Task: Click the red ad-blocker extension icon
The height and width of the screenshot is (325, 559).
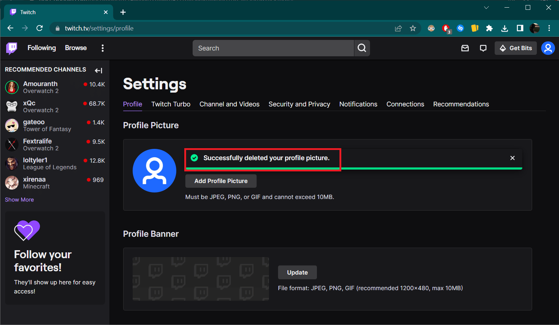Action: (446, 28)
